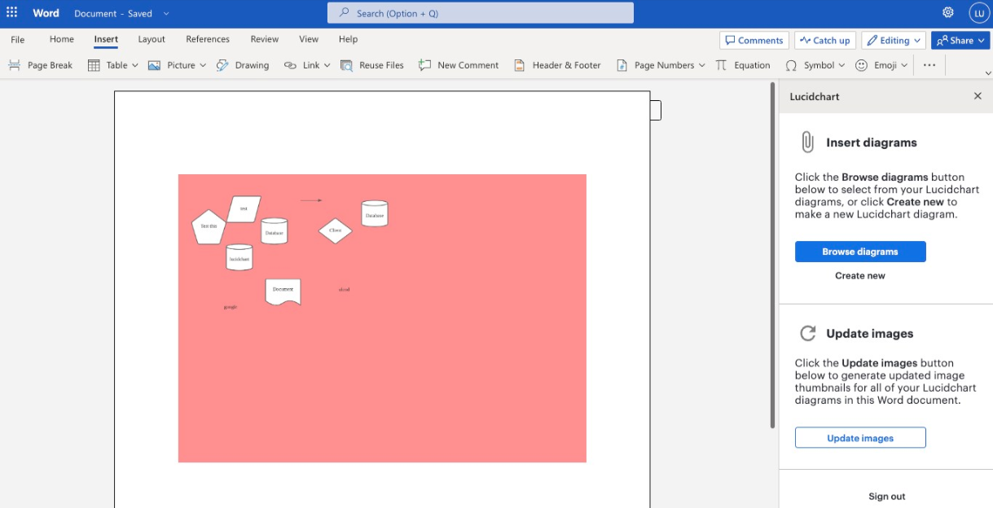Click the search box in title bar
Screen dimensions: 993x508
click(x=481, y=13)
